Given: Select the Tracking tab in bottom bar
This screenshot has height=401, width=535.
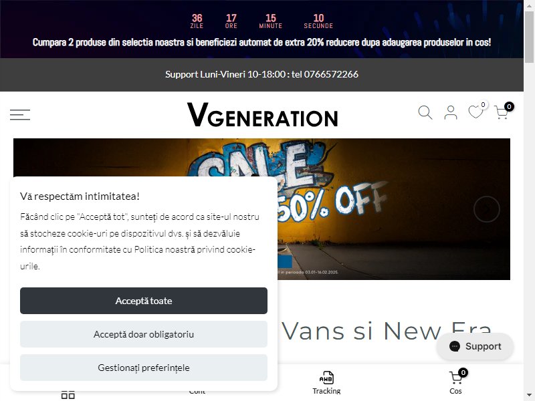Looking at the screenshot, I should [x=326, y=383].
